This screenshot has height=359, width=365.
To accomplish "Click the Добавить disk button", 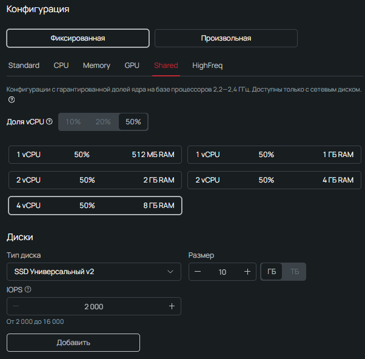I will (73, 343).
